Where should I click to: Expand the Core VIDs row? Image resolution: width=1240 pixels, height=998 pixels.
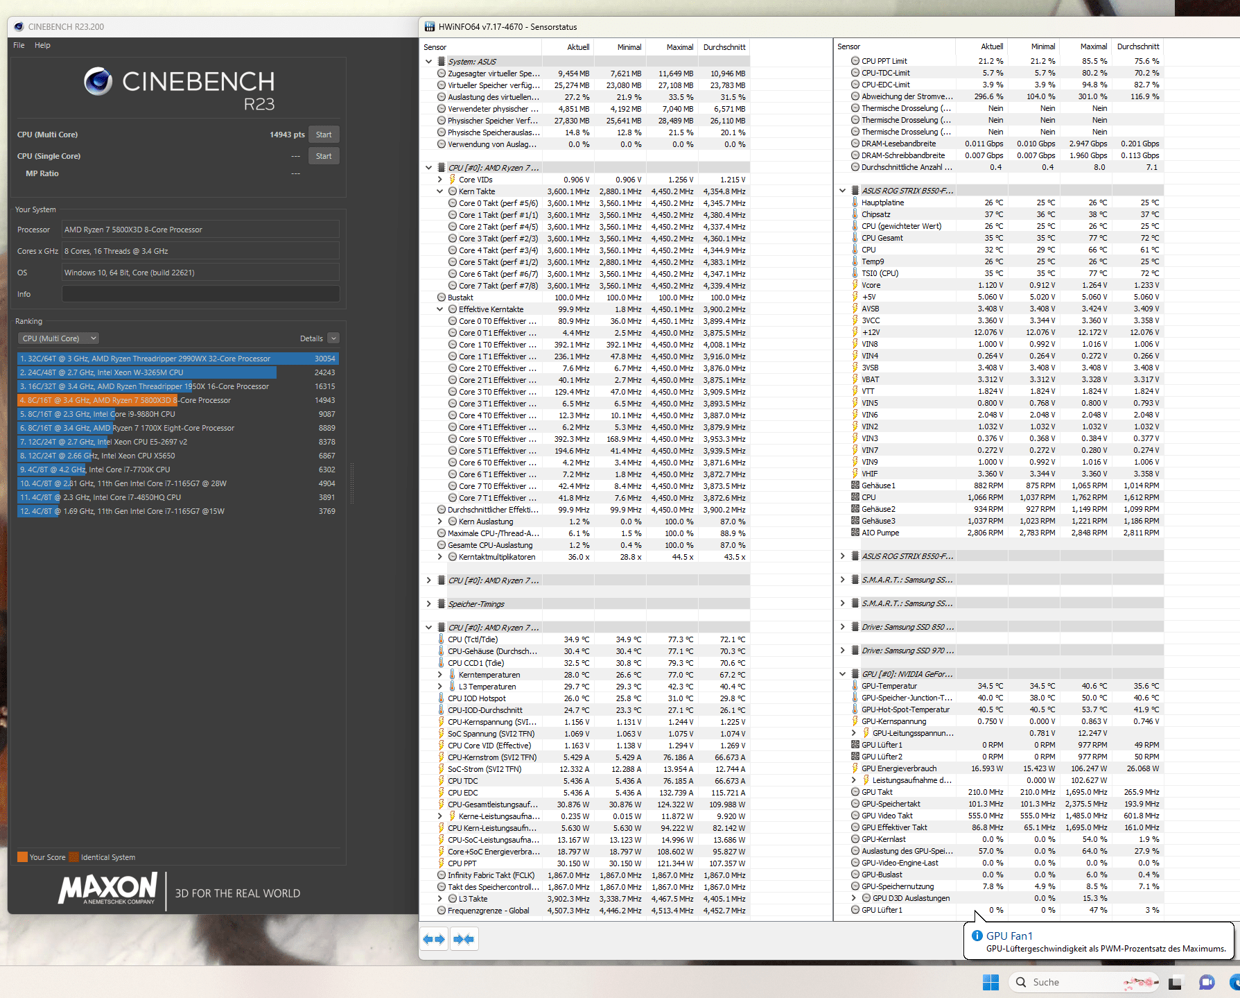point(439,180)
